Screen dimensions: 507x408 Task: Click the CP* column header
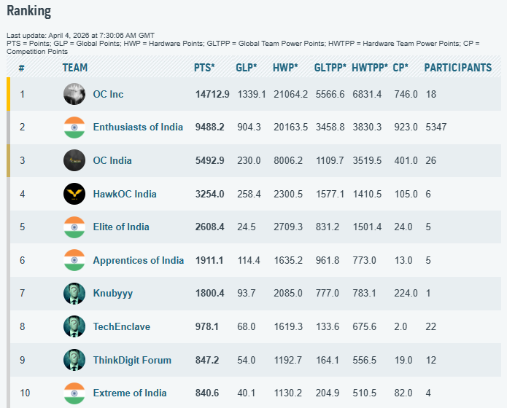(400, 68)
